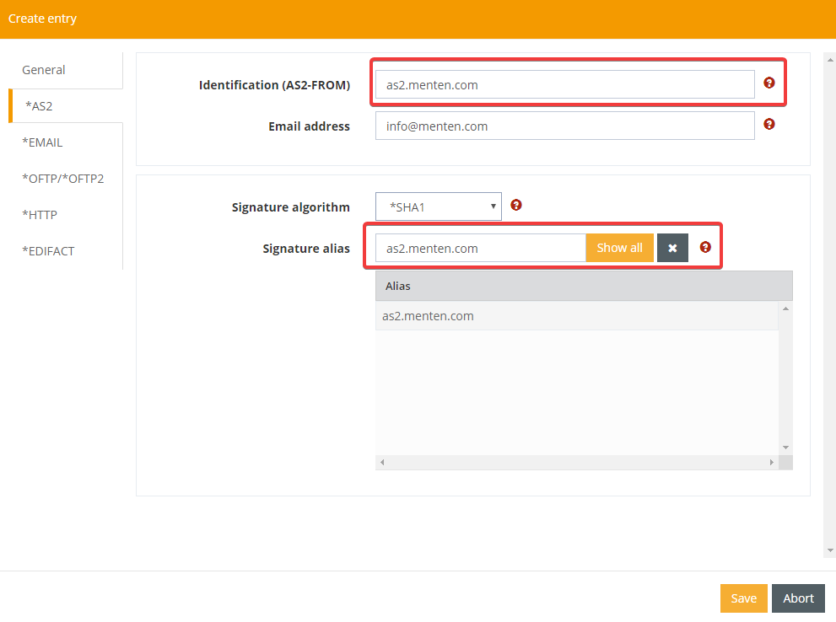Switch to the General tab
Screen dimensions: 836x622
44,70
